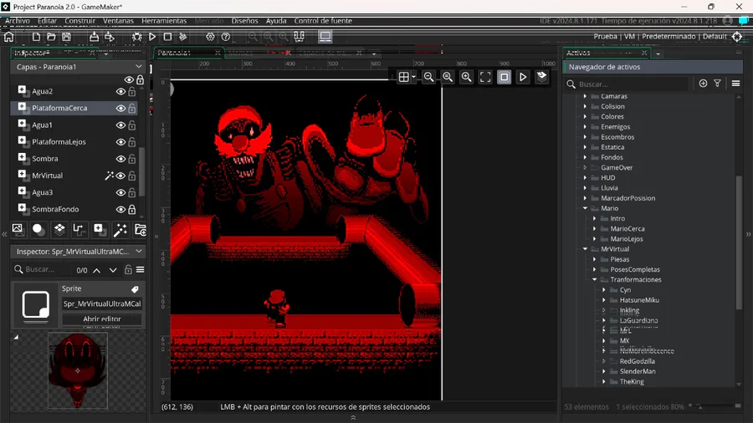Toggle visibility of the SombraFondo layer

120,210
